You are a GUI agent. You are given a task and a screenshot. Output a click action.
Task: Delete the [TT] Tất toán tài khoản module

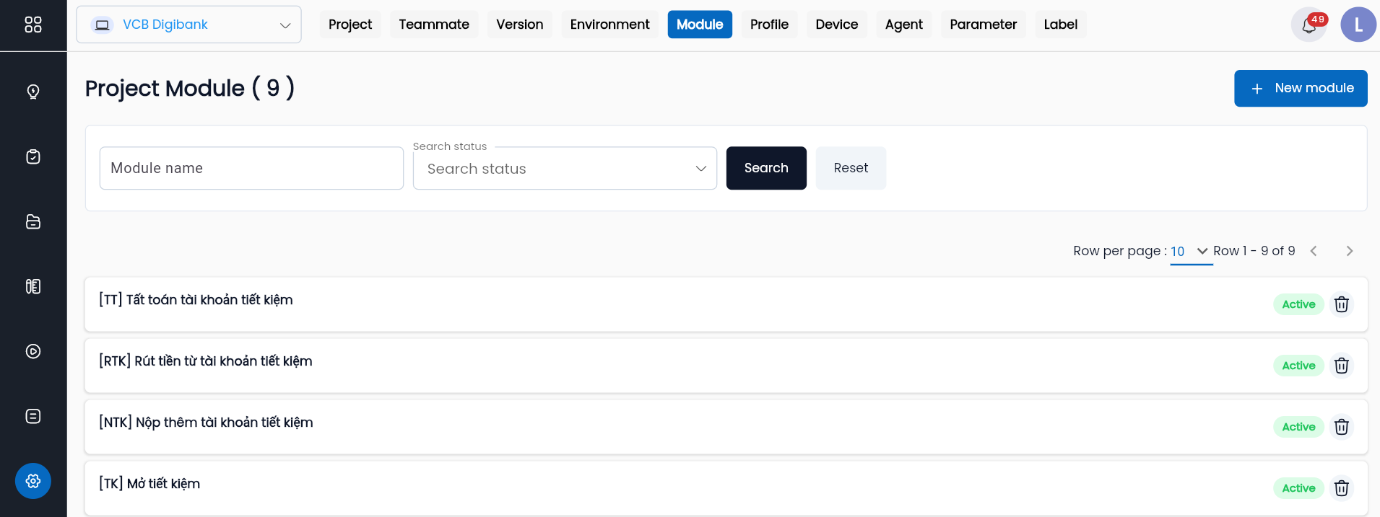[1342, 304]
